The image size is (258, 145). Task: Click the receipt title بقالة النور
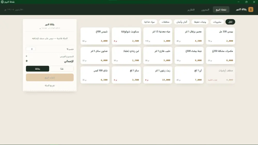[x=50, y=24]
